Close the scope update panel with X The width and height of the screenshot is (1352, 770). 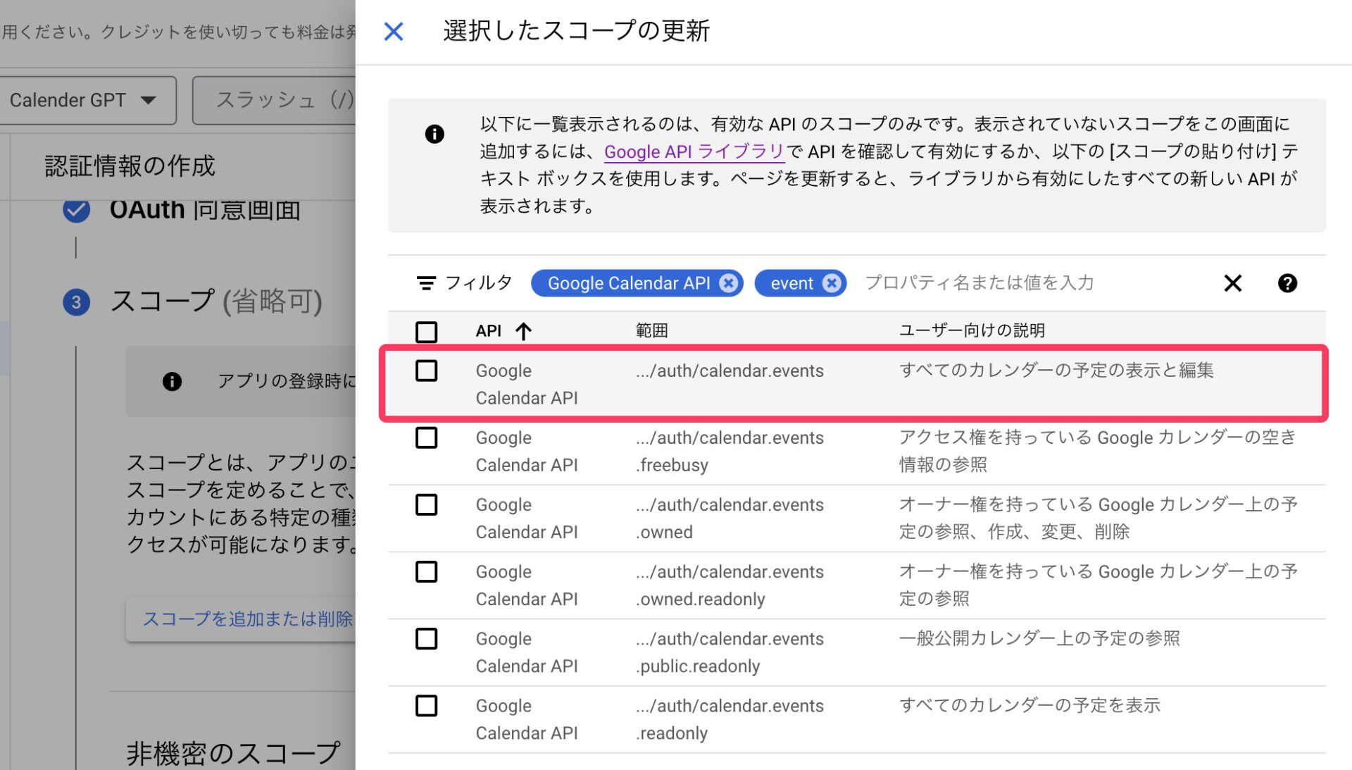pos(394,31)
